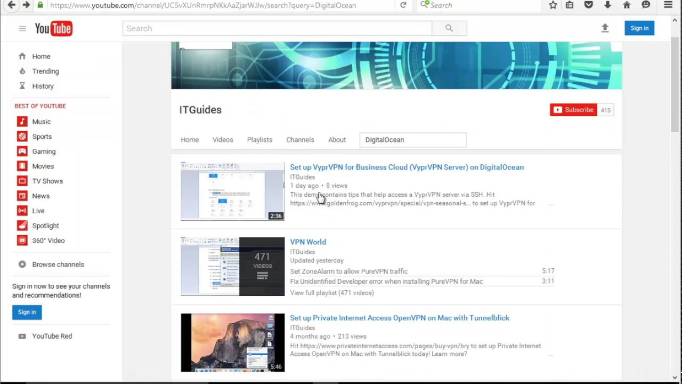Go back with the browser back arrow
The image size is (682, 384).
point(11,5)
